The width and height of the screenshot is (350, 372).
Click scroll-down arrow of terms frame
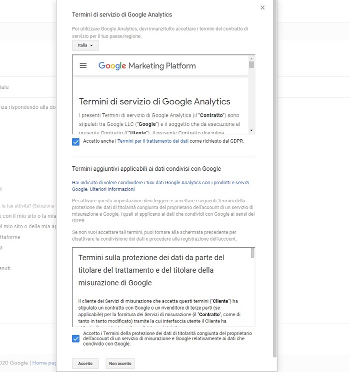click(251, 130)
